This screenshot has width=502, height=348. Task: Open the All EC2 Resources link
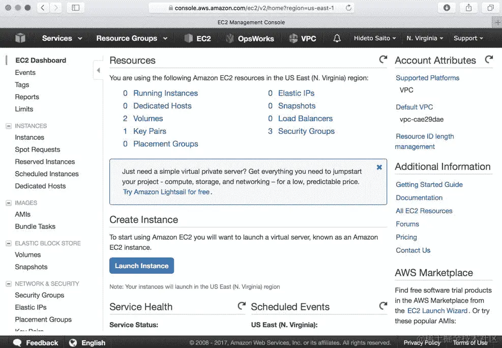424,211
